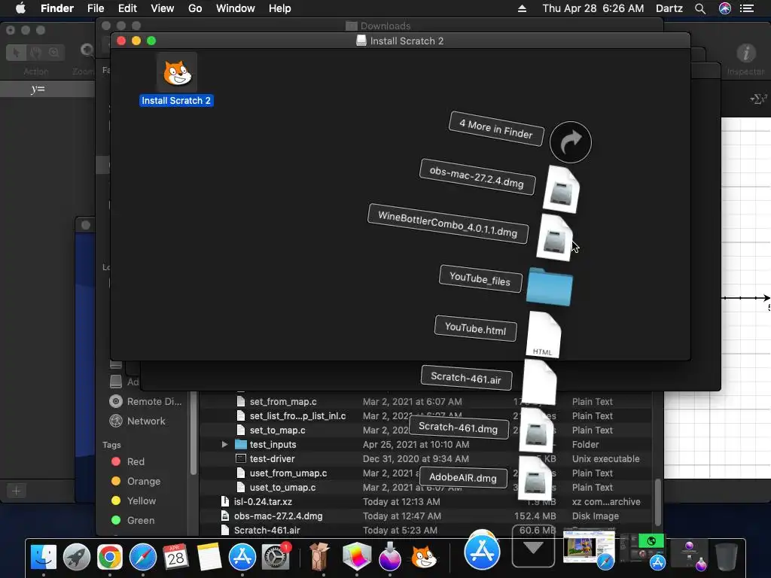Open App Store icon next to Notes
Viewport: 771px width, 578px height.
(242, 558)
